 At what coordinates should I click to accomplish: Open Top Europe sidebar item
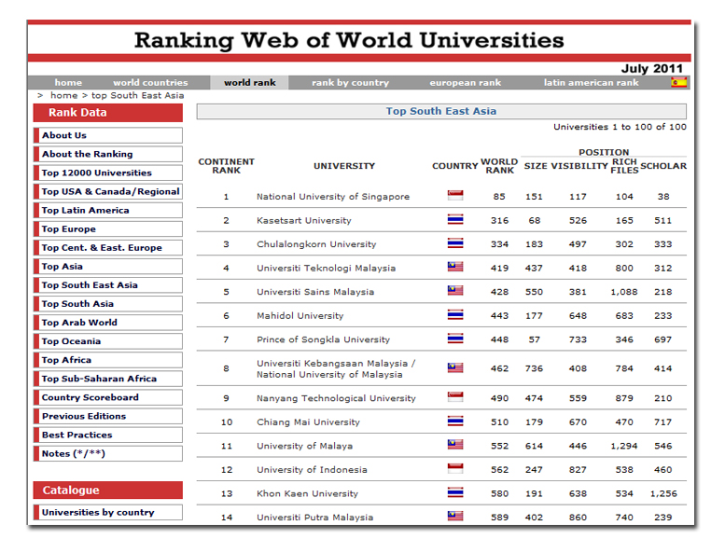click(108, 228)
